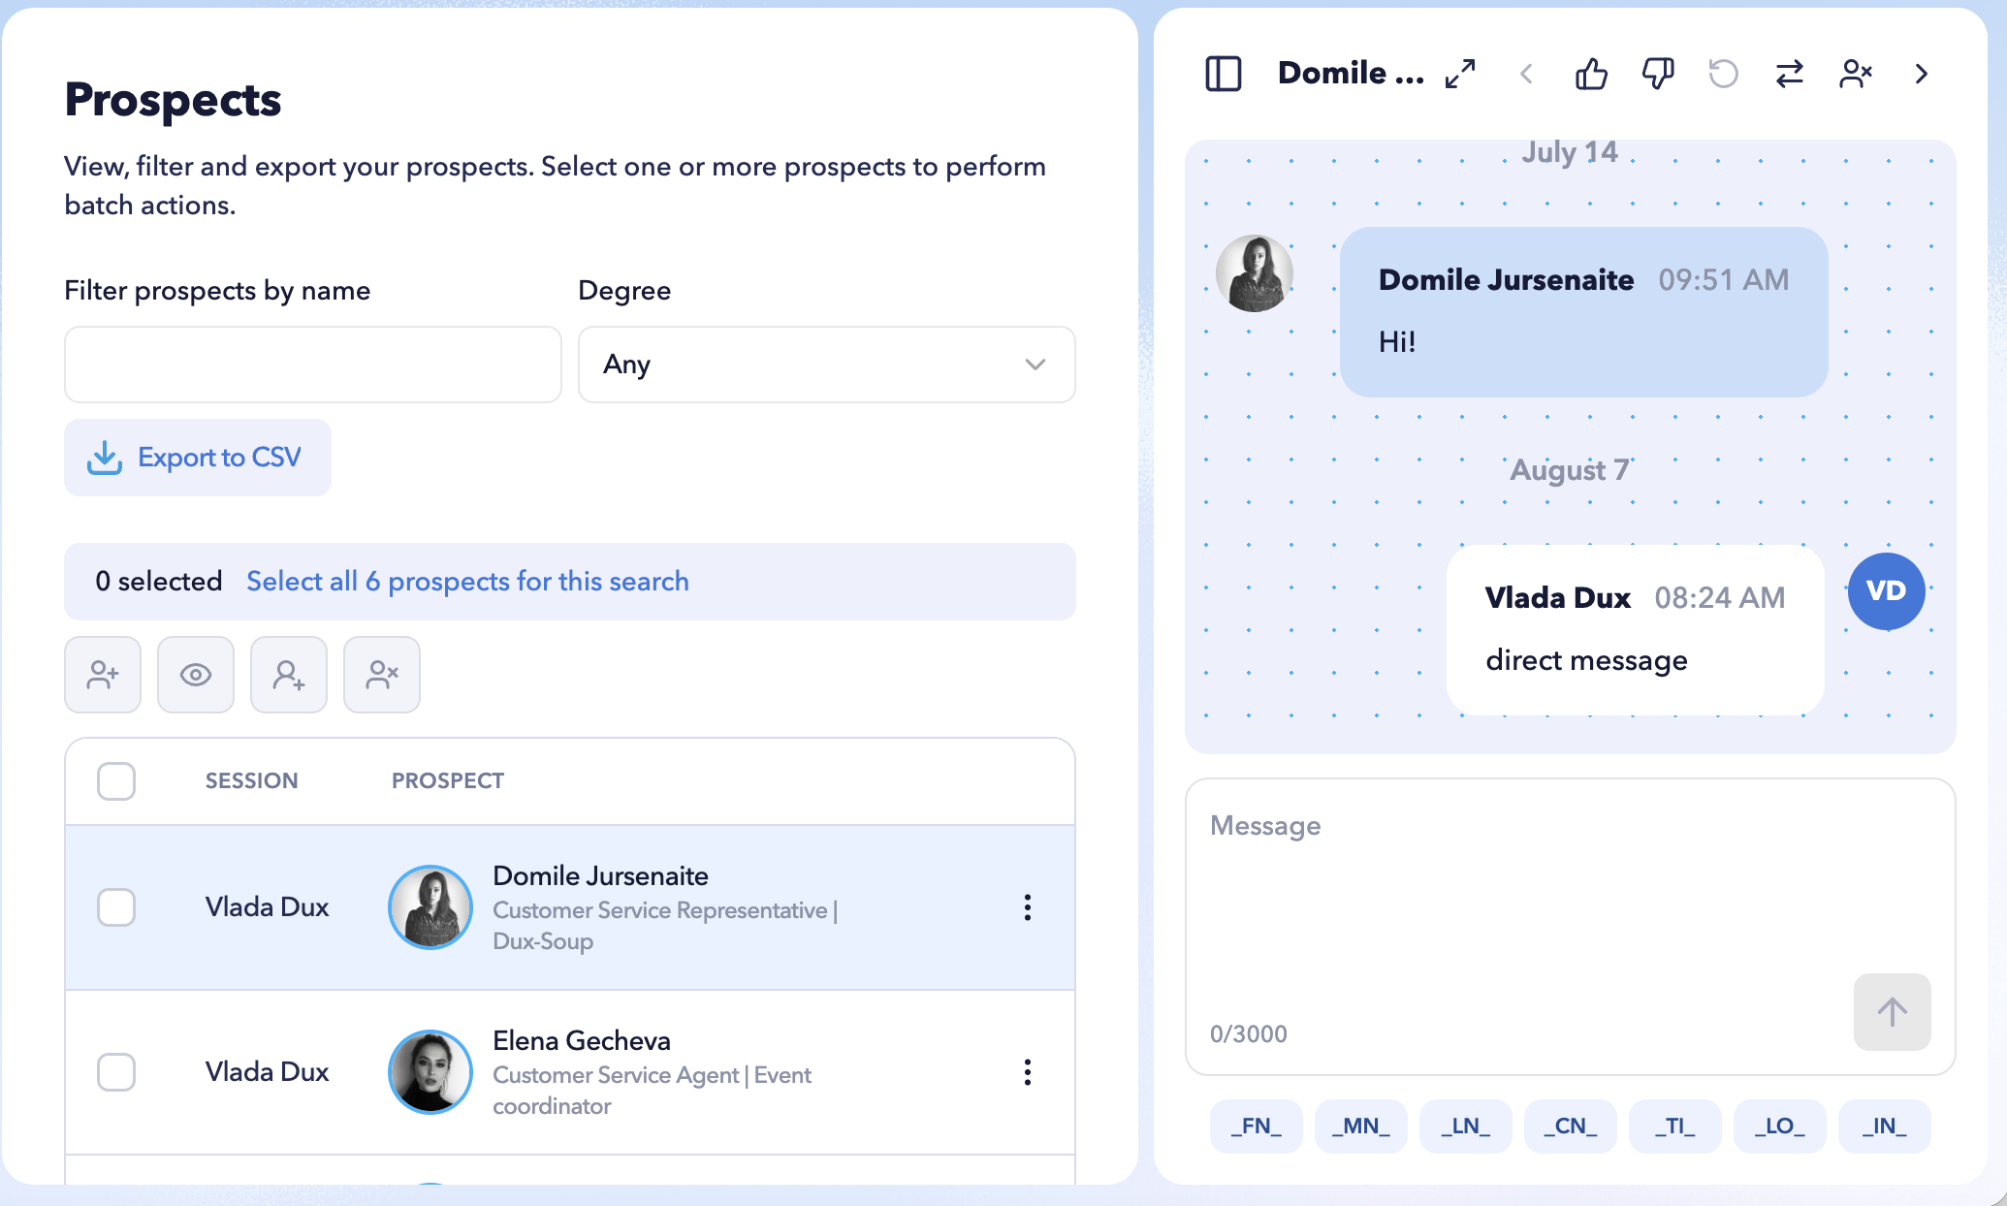Insert the _MN_ placeholder tag
Image resolution: width=2007 pixels, height=1206 pixels.
(1361, 1127)
